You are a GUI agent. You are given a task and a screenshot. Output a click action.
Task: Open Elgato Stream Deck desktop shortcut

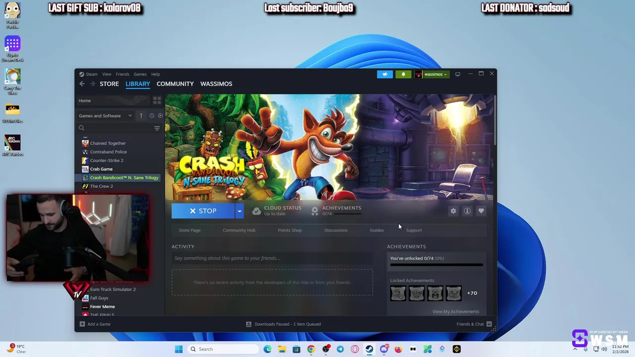[x=12, y=49]
